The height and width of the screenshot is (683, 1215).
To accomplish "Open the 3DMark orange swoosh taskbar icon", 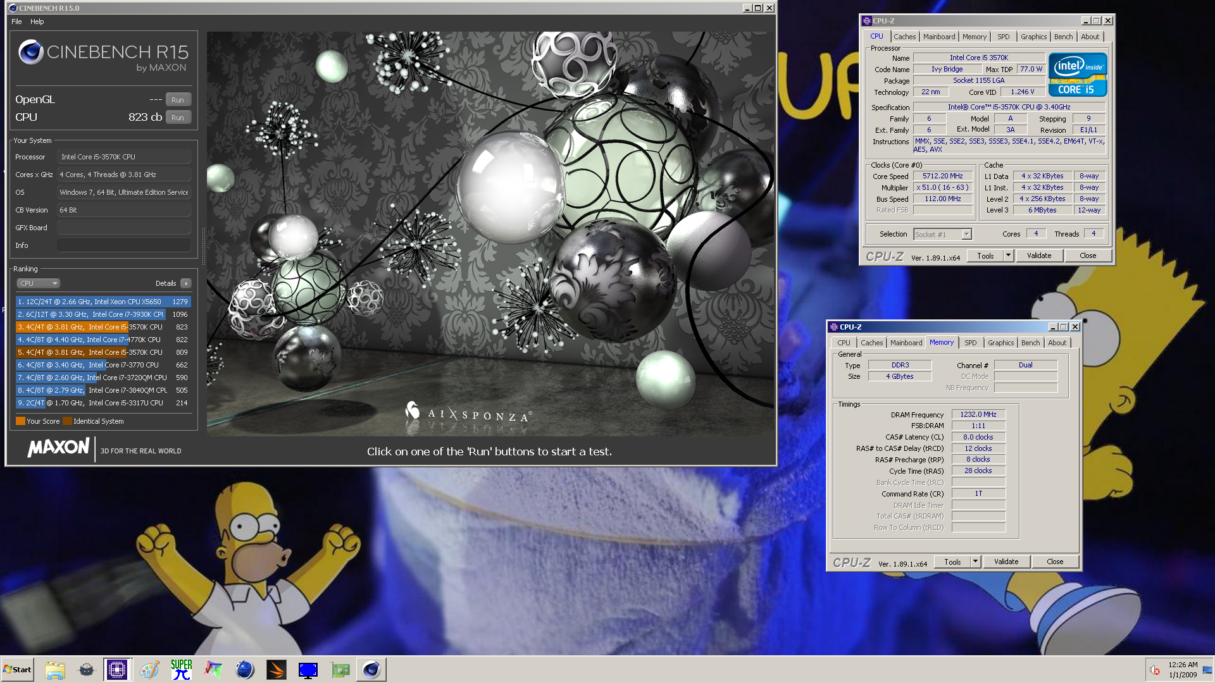I will [x=277, y=670].
